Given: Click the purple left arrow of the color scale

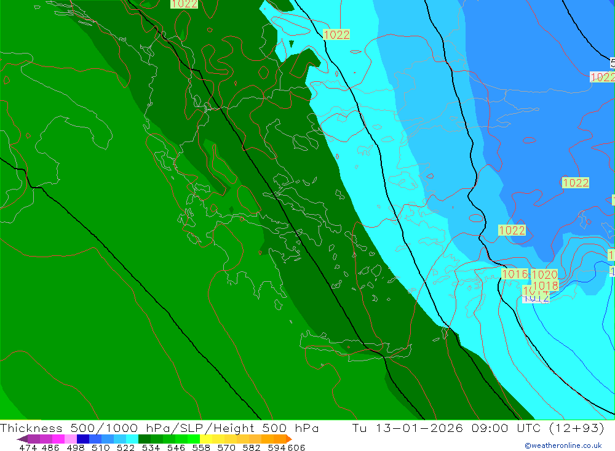Looking at the screenshot, I should [22, 439].
